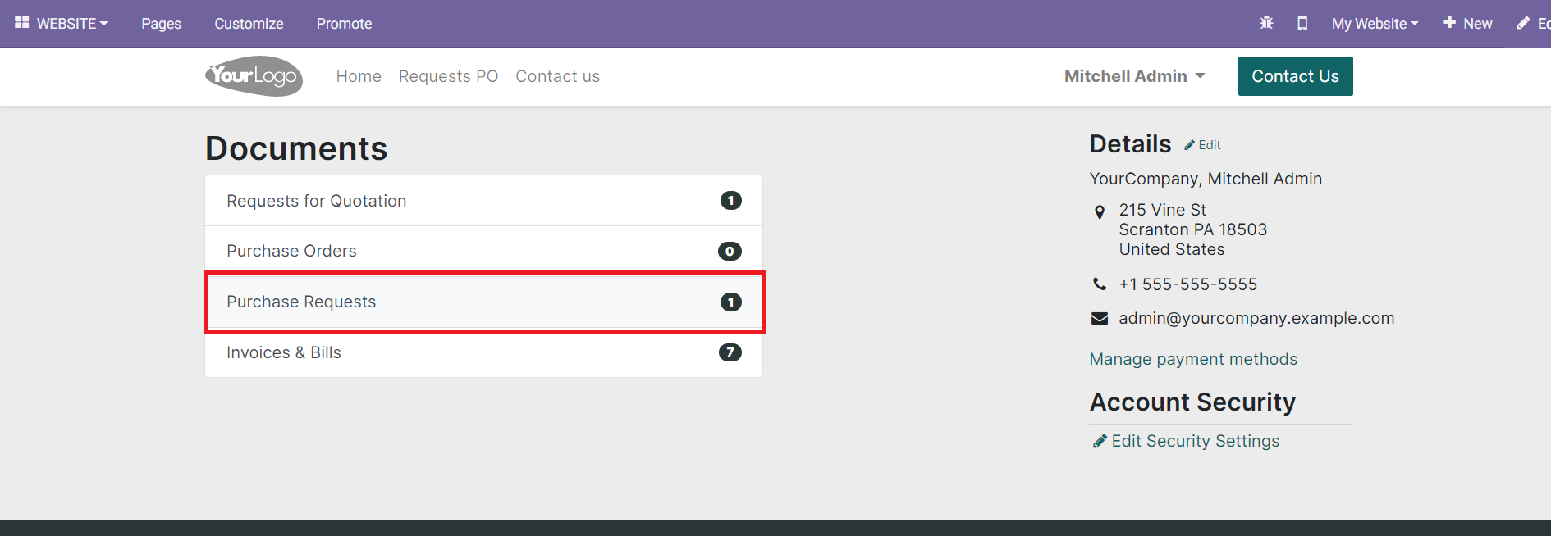Click the YourLogo site logo
This screenshot has width=1551, height=536.
pos(254,76)
